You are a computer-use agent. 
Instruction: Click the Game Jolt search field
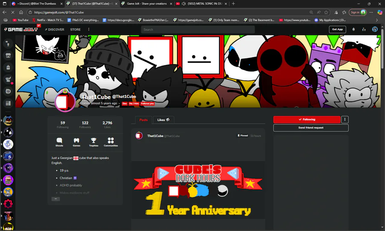coord(198,29)
